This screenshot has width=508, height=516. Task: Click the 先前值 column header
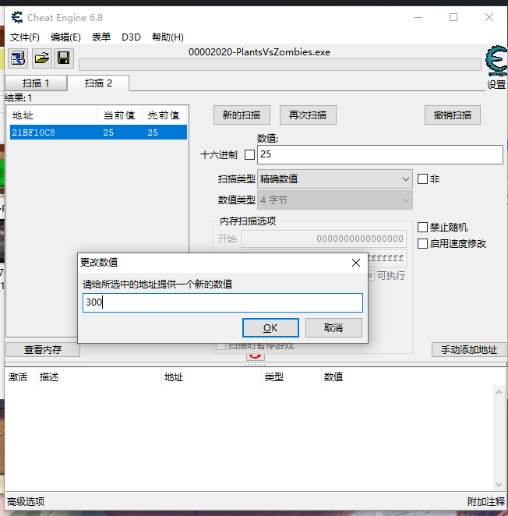coord(164,115)
